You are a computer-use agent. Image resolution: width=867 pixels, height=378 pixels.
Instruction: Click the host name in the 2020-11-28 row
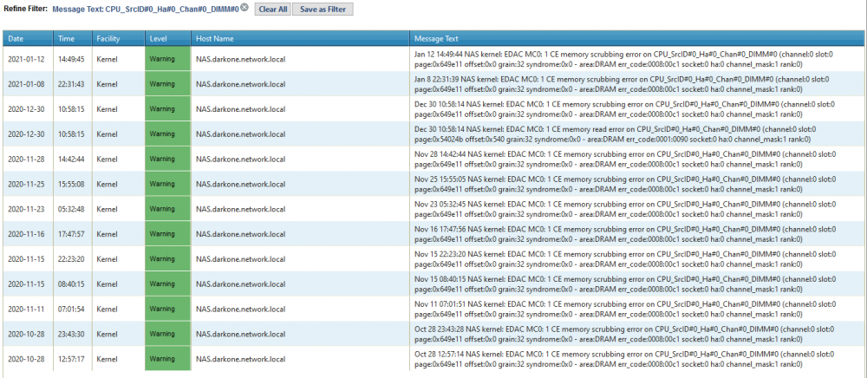[240, 160]
